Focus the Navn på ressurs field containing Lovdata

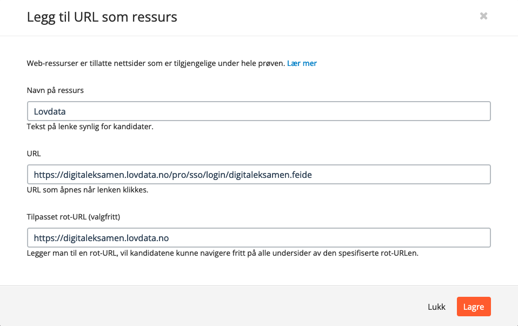[258, 111]
